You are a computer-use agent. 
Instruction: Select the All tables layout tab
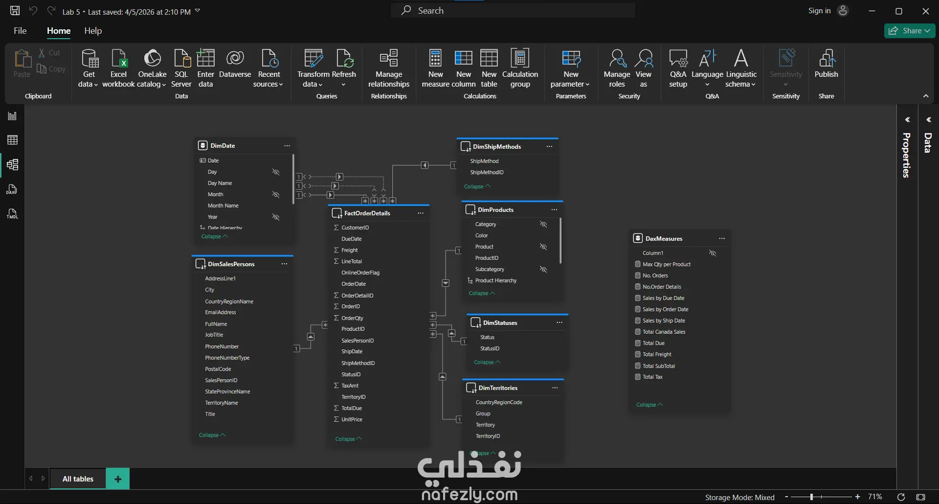coord(78,479)
